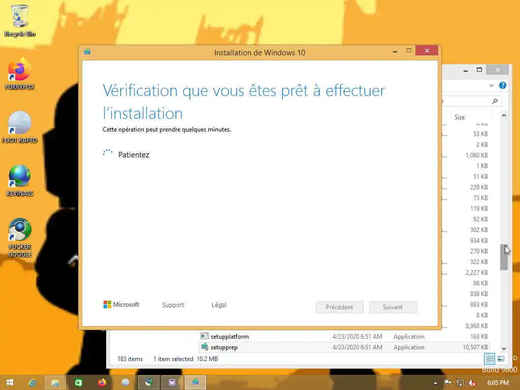This screenshot has height=390, width=520.
Task: Minimize the Installation de Windows 10 window
Action: (395, 51)
